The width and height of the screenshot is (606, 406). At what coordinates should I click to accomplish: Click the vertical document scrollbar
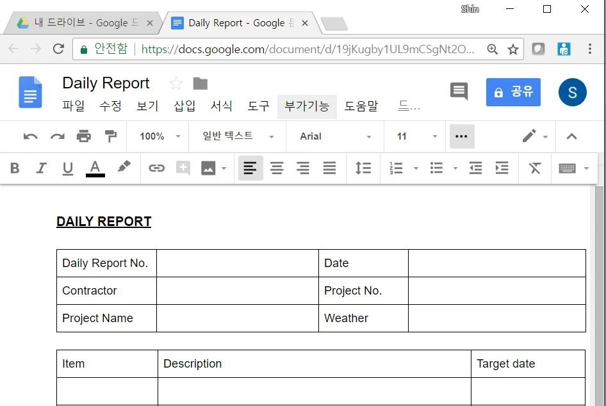pyautogui.click(x=599, y=295)
